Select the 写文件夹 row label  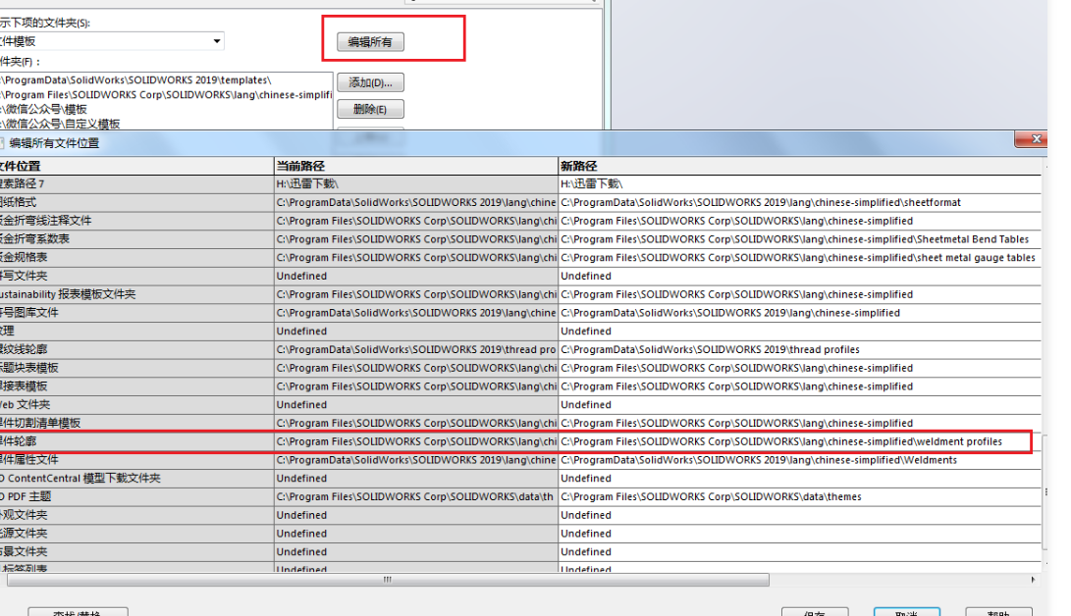coord(136,277)
